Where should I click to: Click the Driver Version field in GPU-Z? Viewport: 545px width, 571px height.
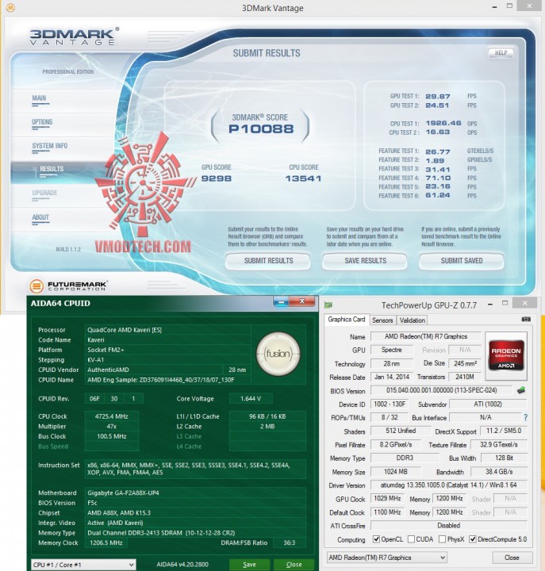[x=449, y=485]
